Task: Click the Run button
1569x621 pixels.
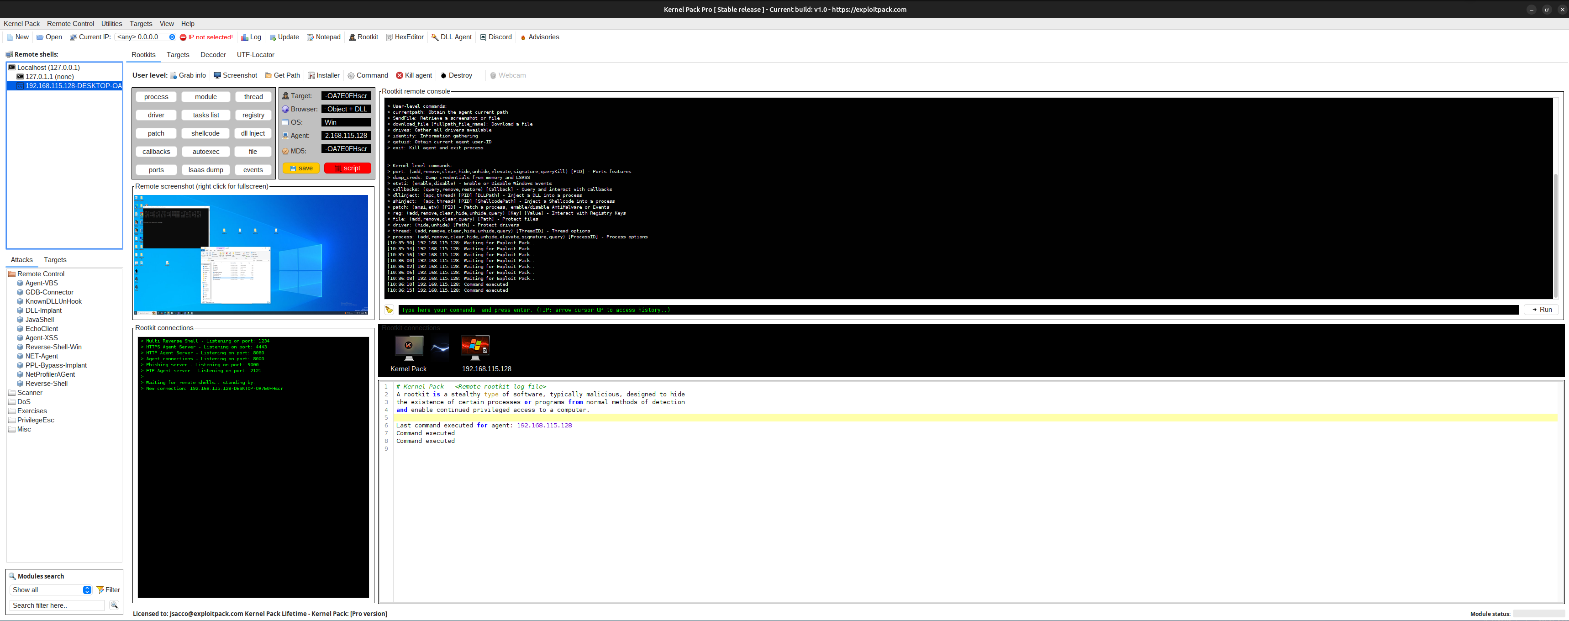Action: 1542,310
